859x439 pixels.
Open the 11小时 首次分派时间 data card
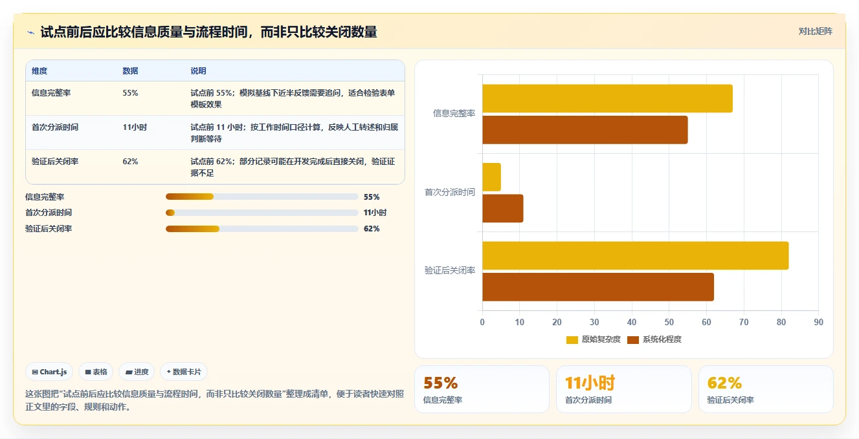623,389
